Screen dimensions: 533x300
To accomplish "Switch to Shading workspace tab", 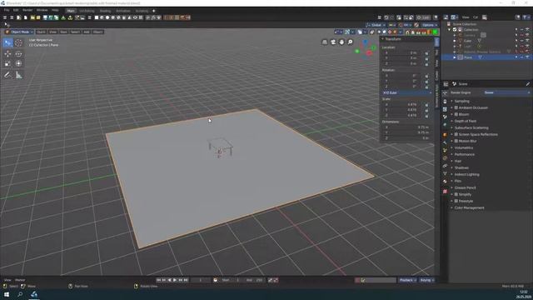I will (105, 11).
